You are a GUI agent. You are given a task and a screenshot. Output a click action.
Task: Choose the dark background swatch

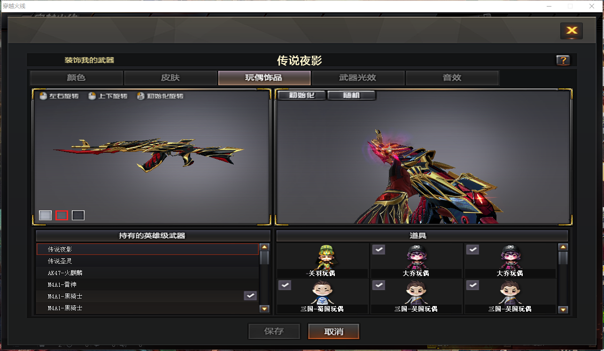78,215
